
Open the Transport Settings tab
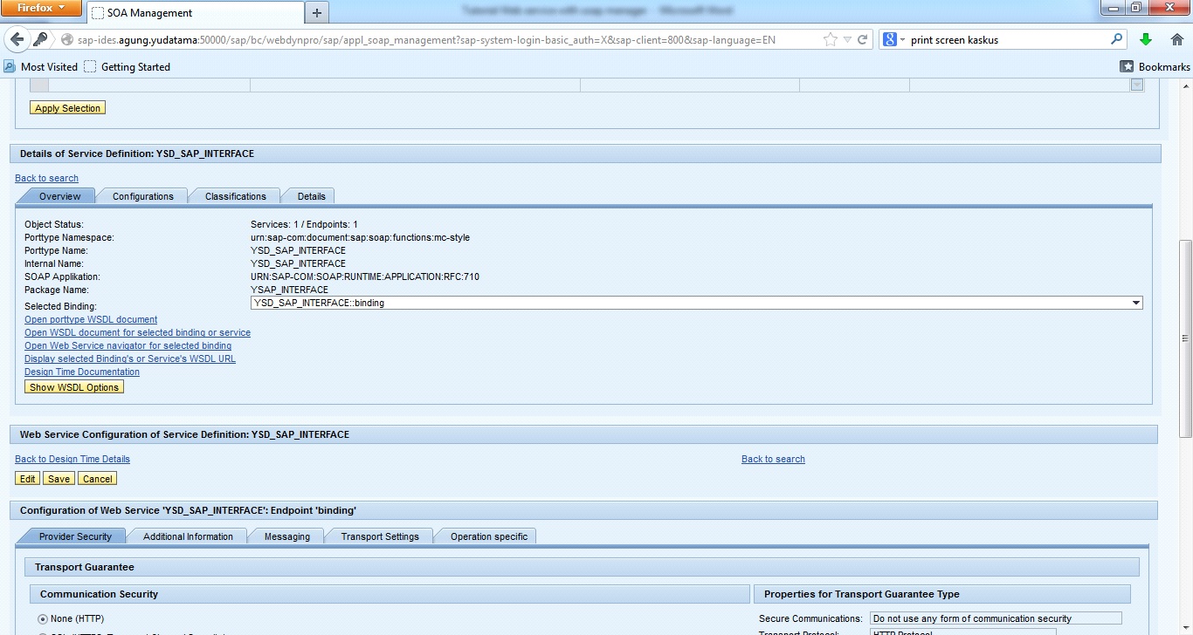click(379, 536)
